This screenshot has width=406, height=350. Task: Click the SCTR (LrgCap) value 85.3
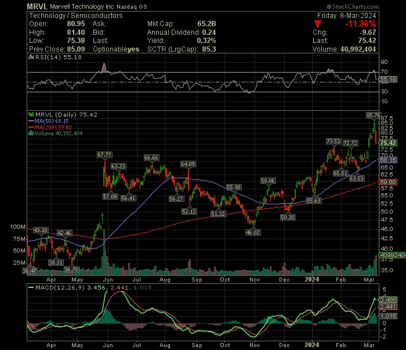209,49
